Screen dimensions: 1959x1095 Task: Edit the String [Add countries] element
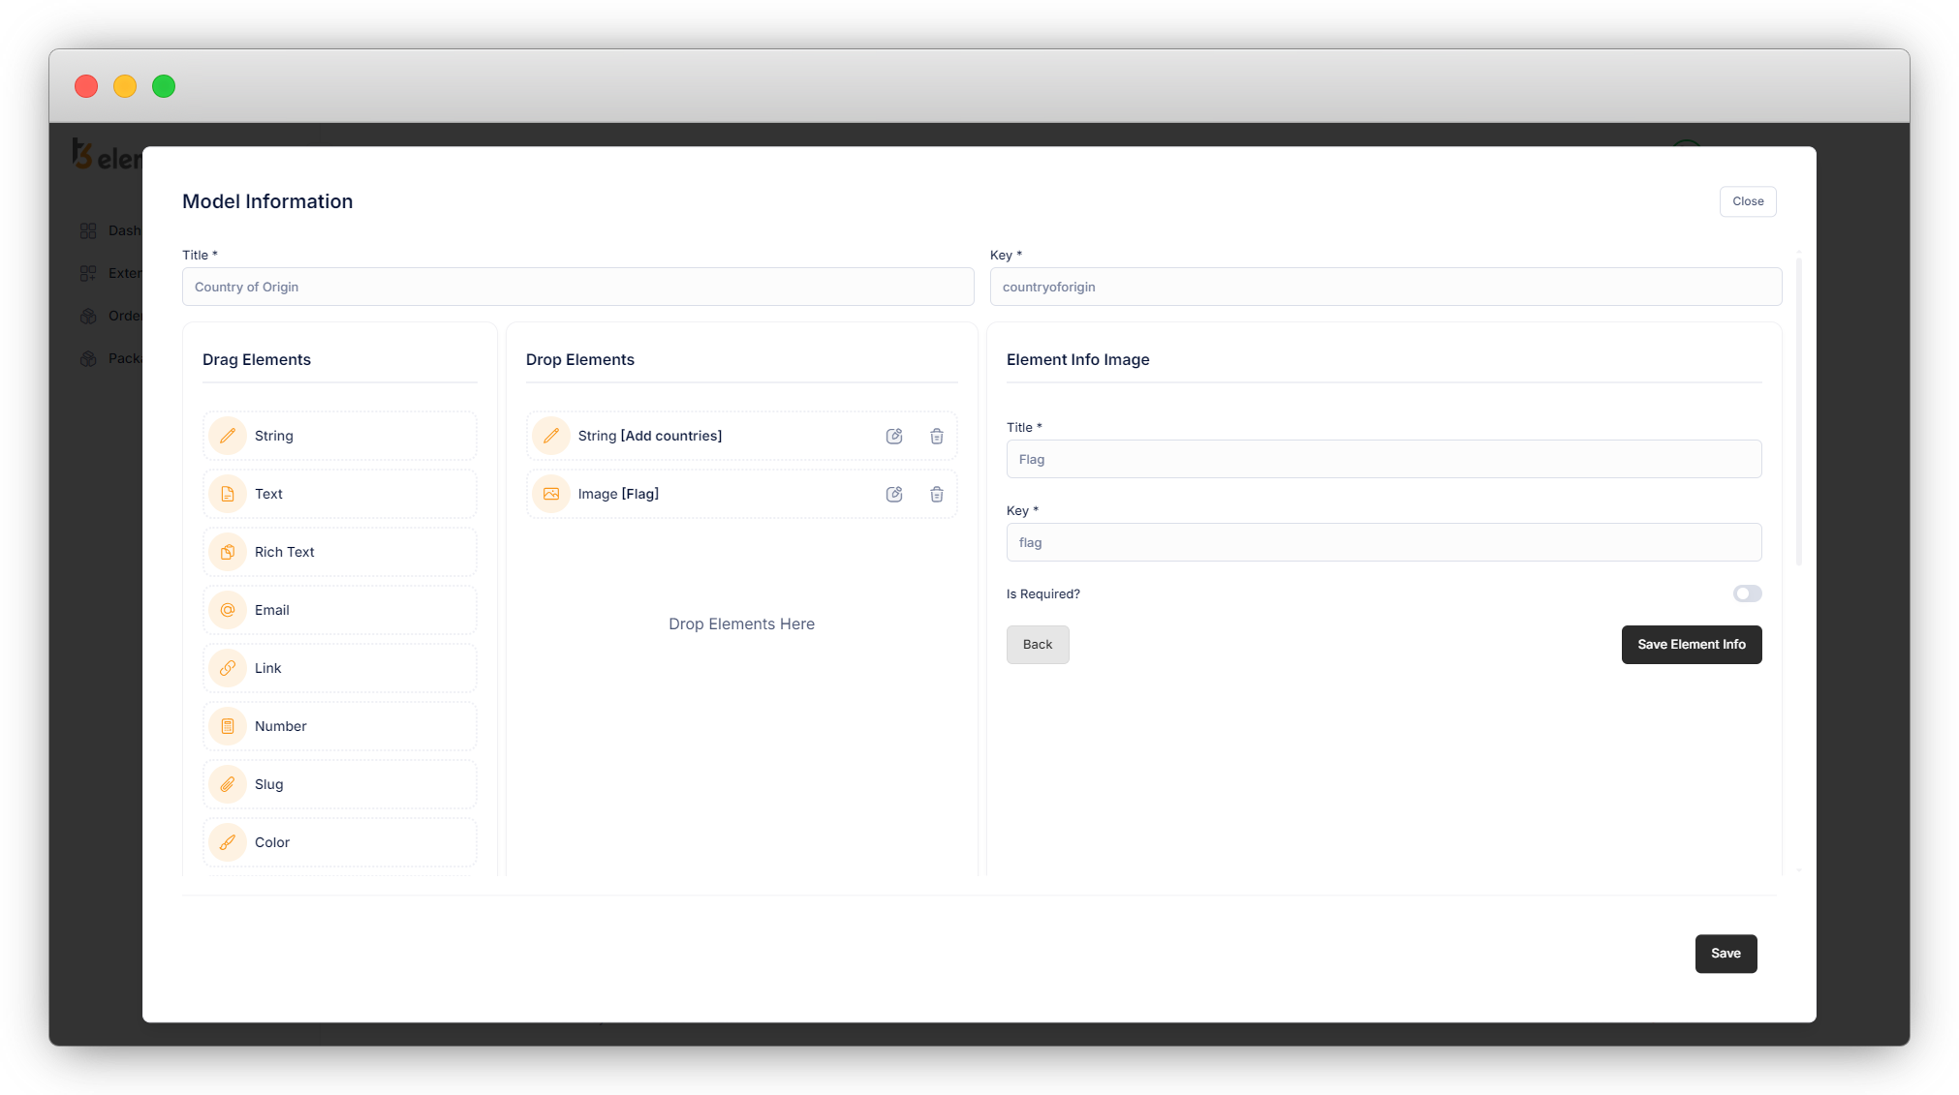point(894,436)
